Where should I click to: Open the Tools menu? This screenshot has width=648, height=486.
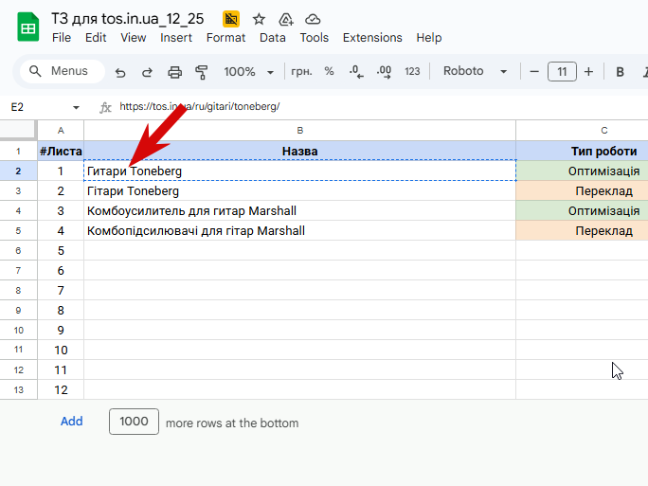click(x=315, y=38)
